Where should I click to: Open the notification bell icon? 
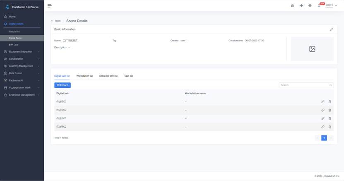click(319, 5)
